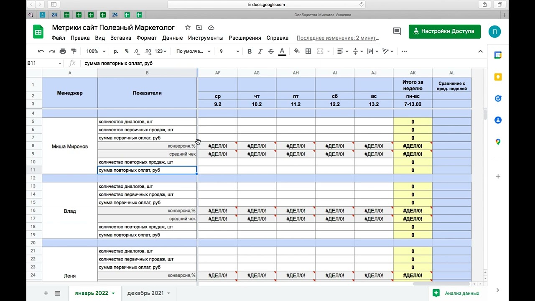Click the print icon
The width and height of the screenshot is (535, 301).
63,51
